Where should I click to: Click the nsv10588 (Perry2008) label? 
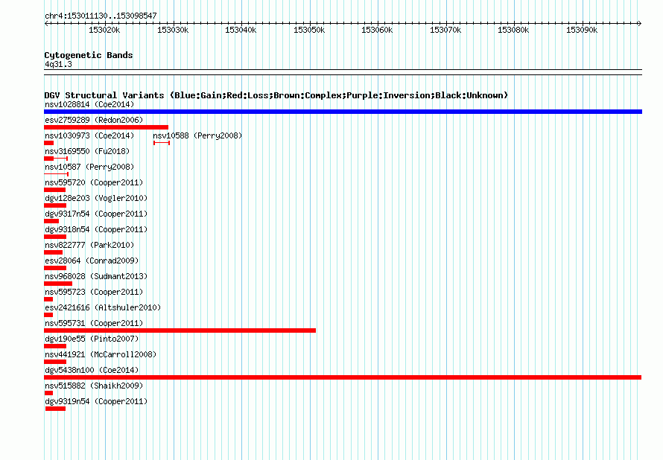tap(197, 135)
